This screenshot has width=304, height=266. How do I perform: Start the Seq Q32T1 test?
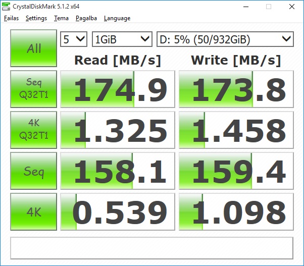coord(33,89)
